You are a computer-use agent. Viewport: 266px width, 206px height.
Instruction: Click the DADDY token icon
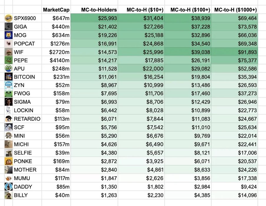point(9,187)
